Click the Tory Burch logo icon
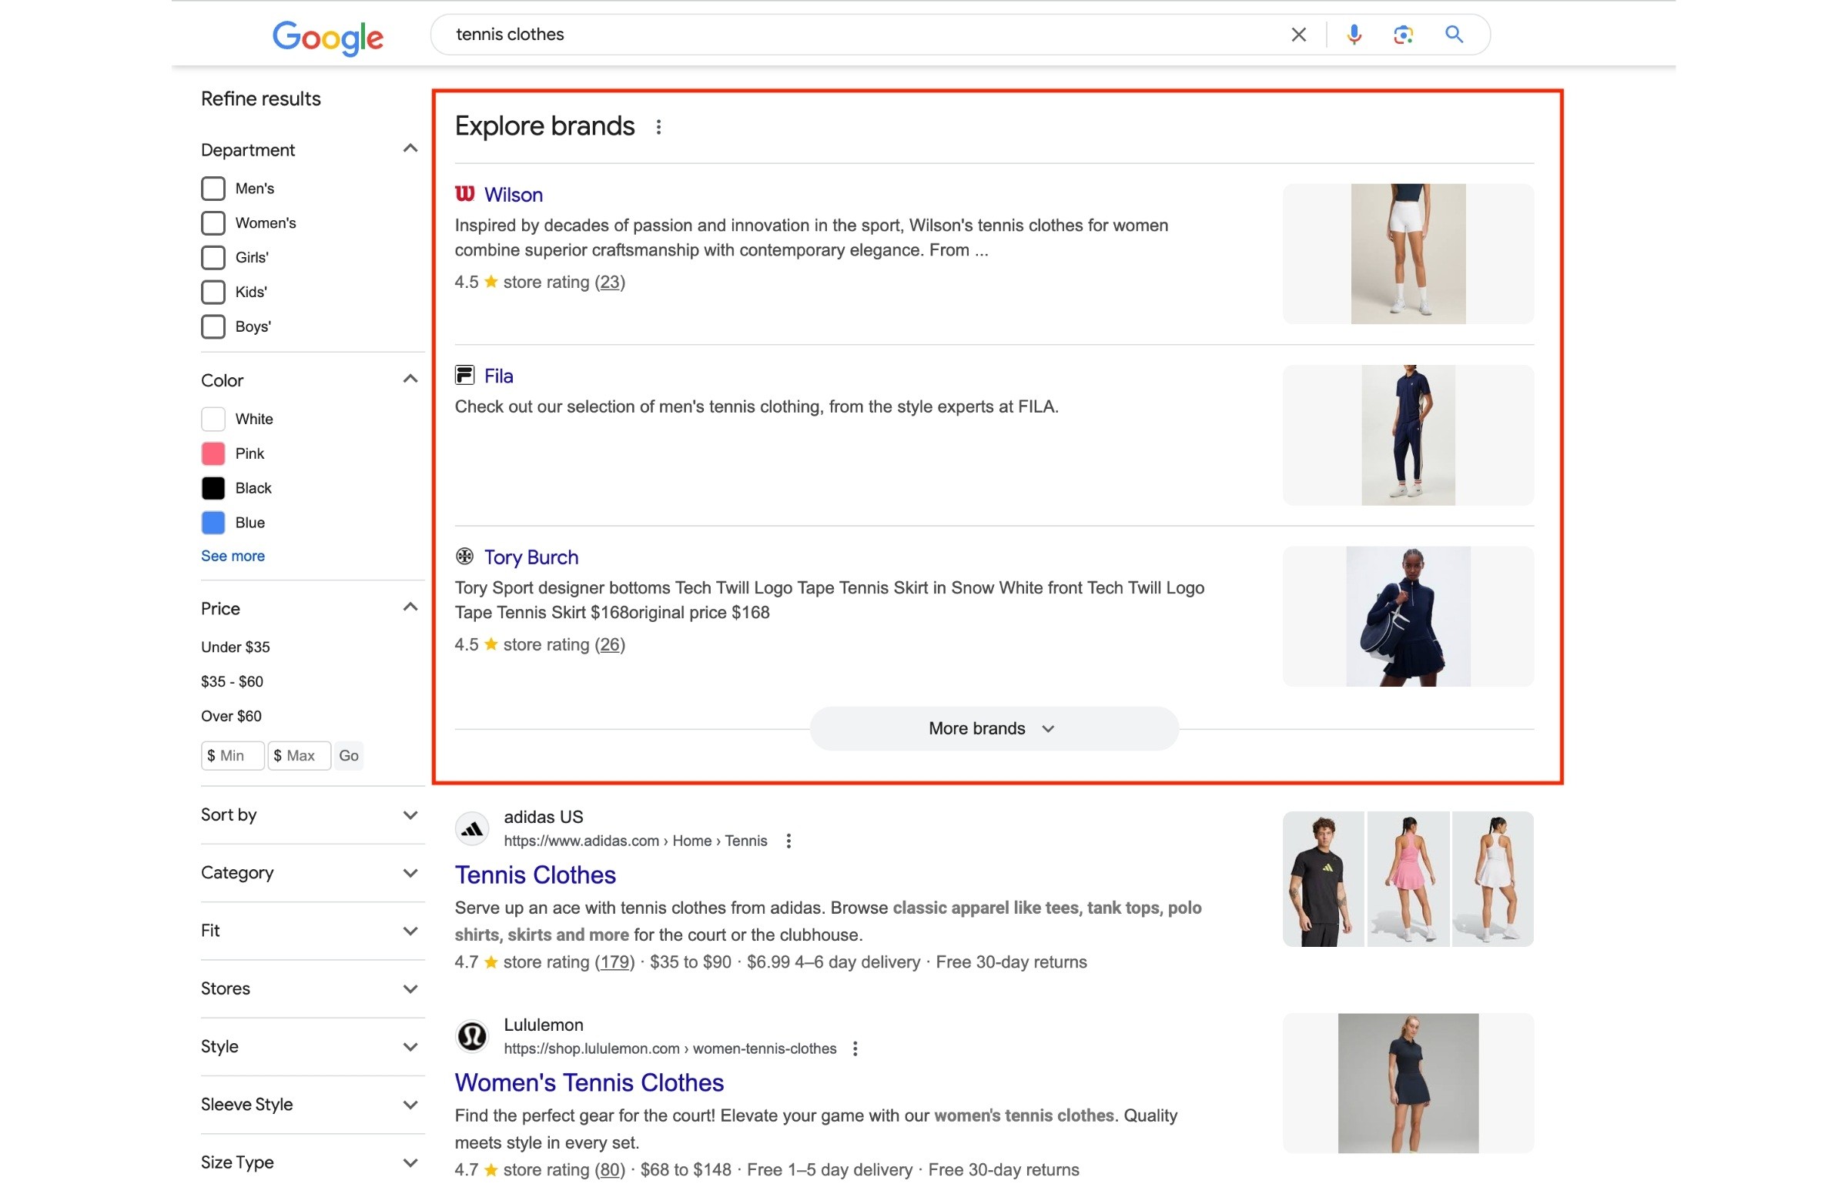Image resolution: width=1848 pixels, height=1204 pixels. (464, 556)
